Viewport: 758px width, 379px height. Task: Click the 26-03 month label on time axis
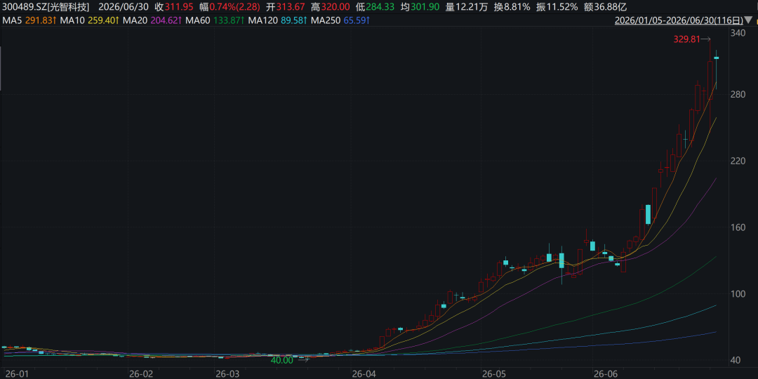227,373
